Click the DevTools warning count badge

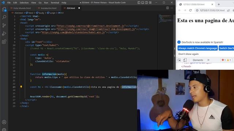tap(229, 60)
